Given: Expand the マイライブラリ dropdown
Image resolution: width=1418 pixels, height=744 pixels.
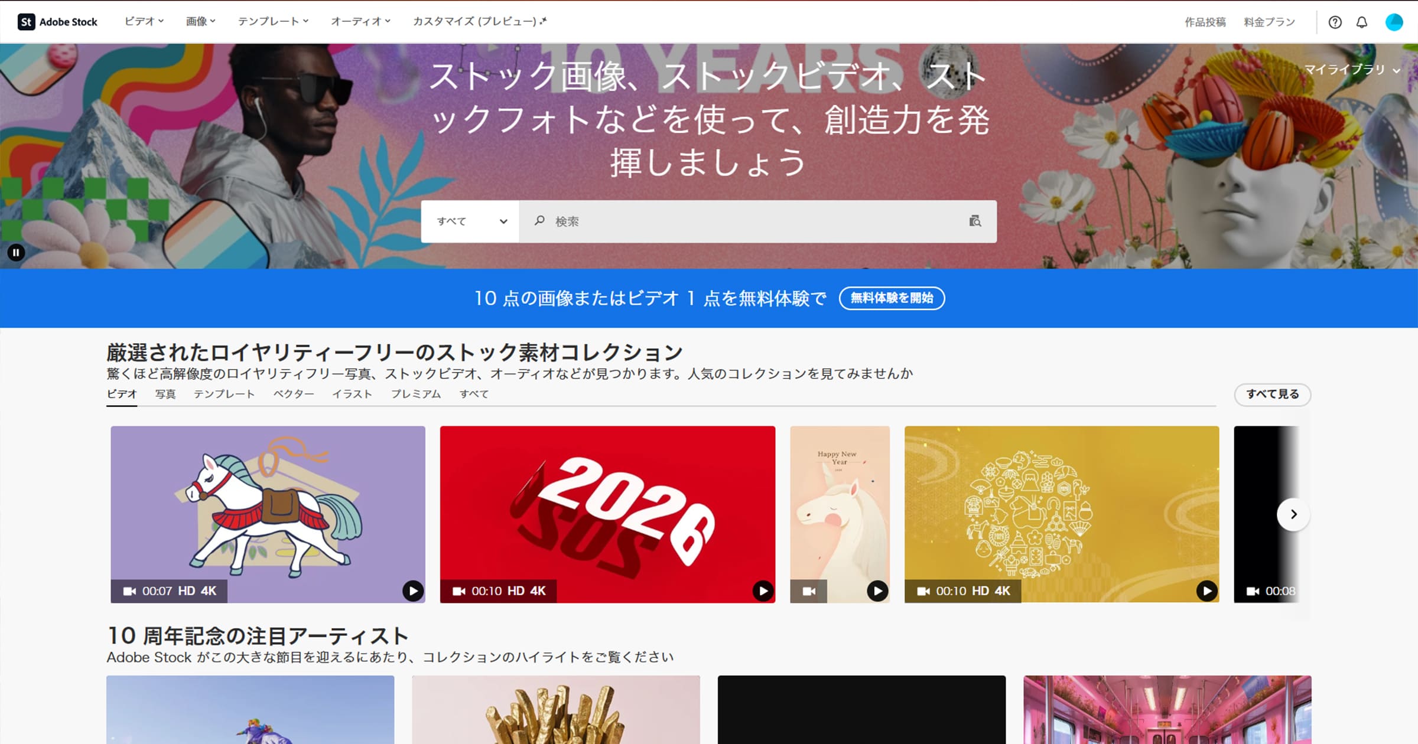Looking at the screenshot, I should tap(1352, 70).
